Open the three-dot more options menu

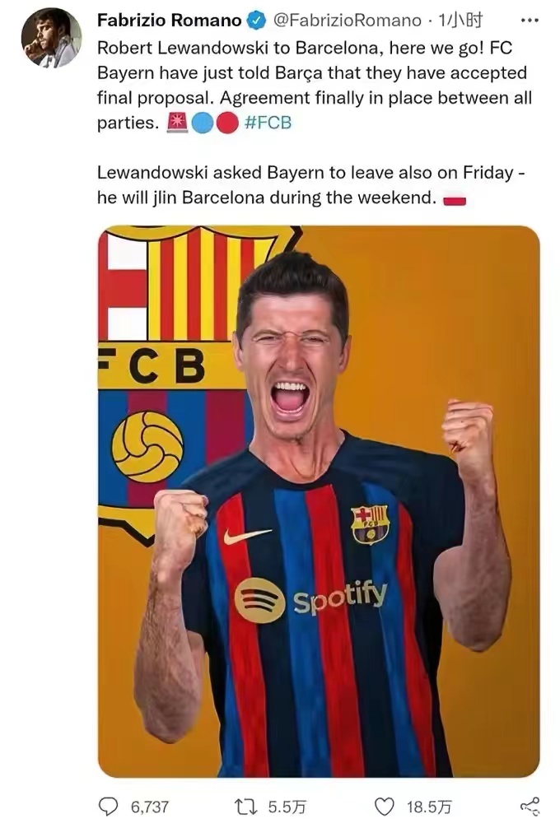click(530, 21)
